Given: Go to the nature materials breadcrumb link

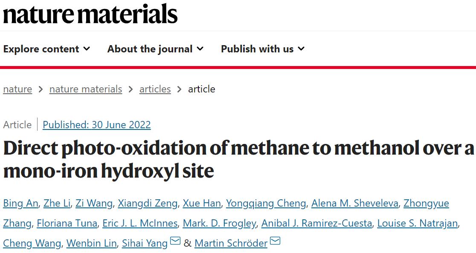Looking at the screenshot, I should coord(86,89).
